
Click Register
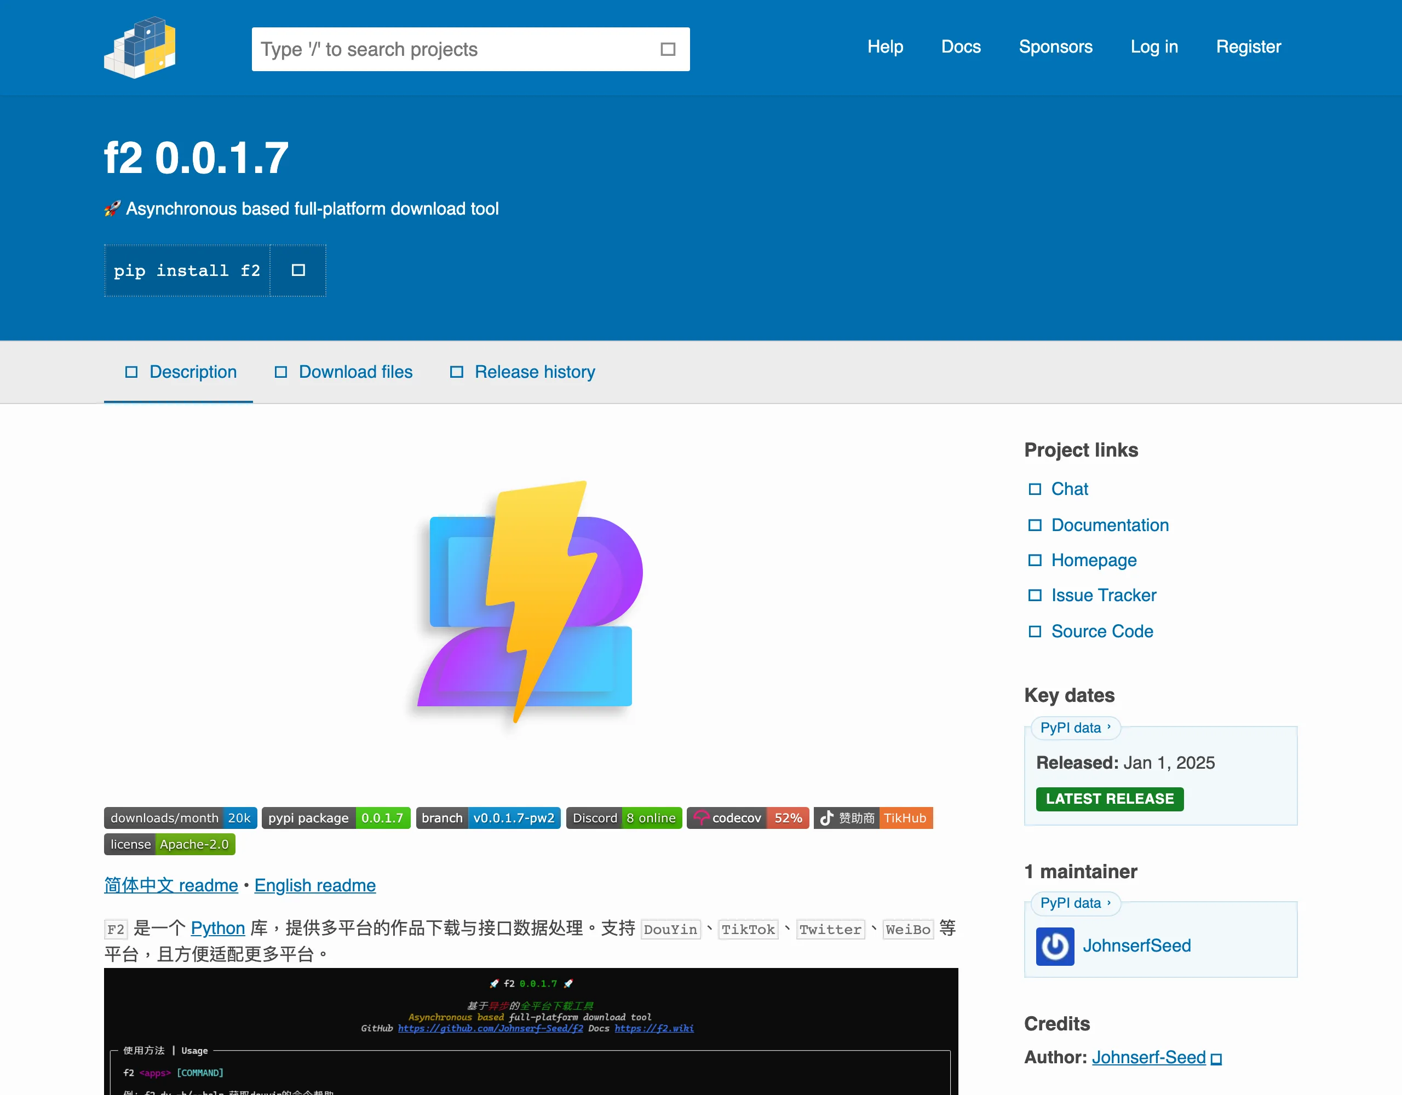point(1248,47)
